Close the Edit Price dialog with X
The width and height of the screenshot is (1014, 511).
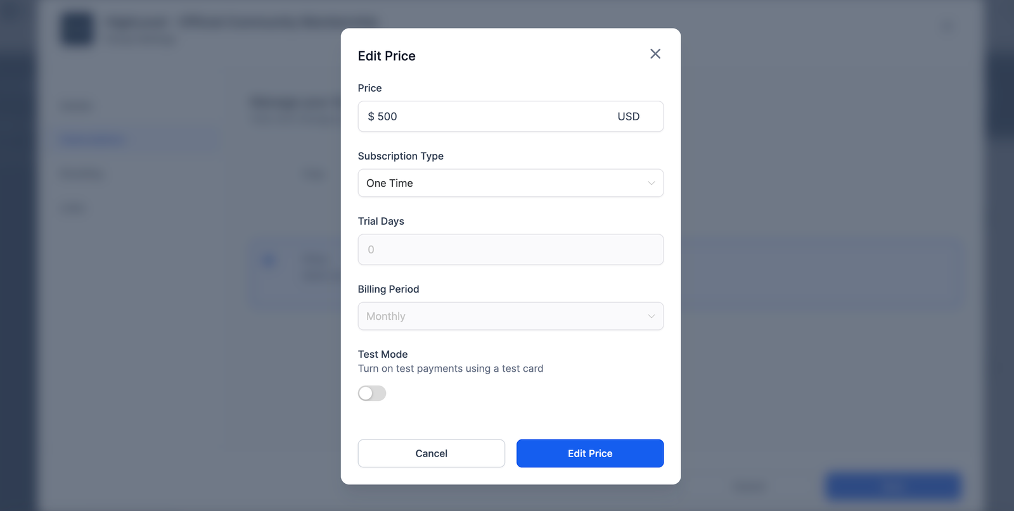655,54
